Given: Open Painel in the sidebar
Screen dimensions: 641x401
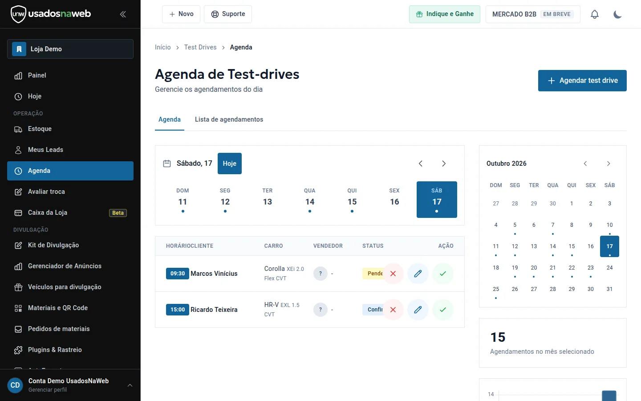Looking at the screenshot, I should click(x=70, y=75).
